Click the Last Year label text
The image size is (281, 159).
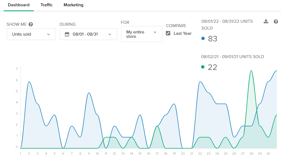click(182, 33)
